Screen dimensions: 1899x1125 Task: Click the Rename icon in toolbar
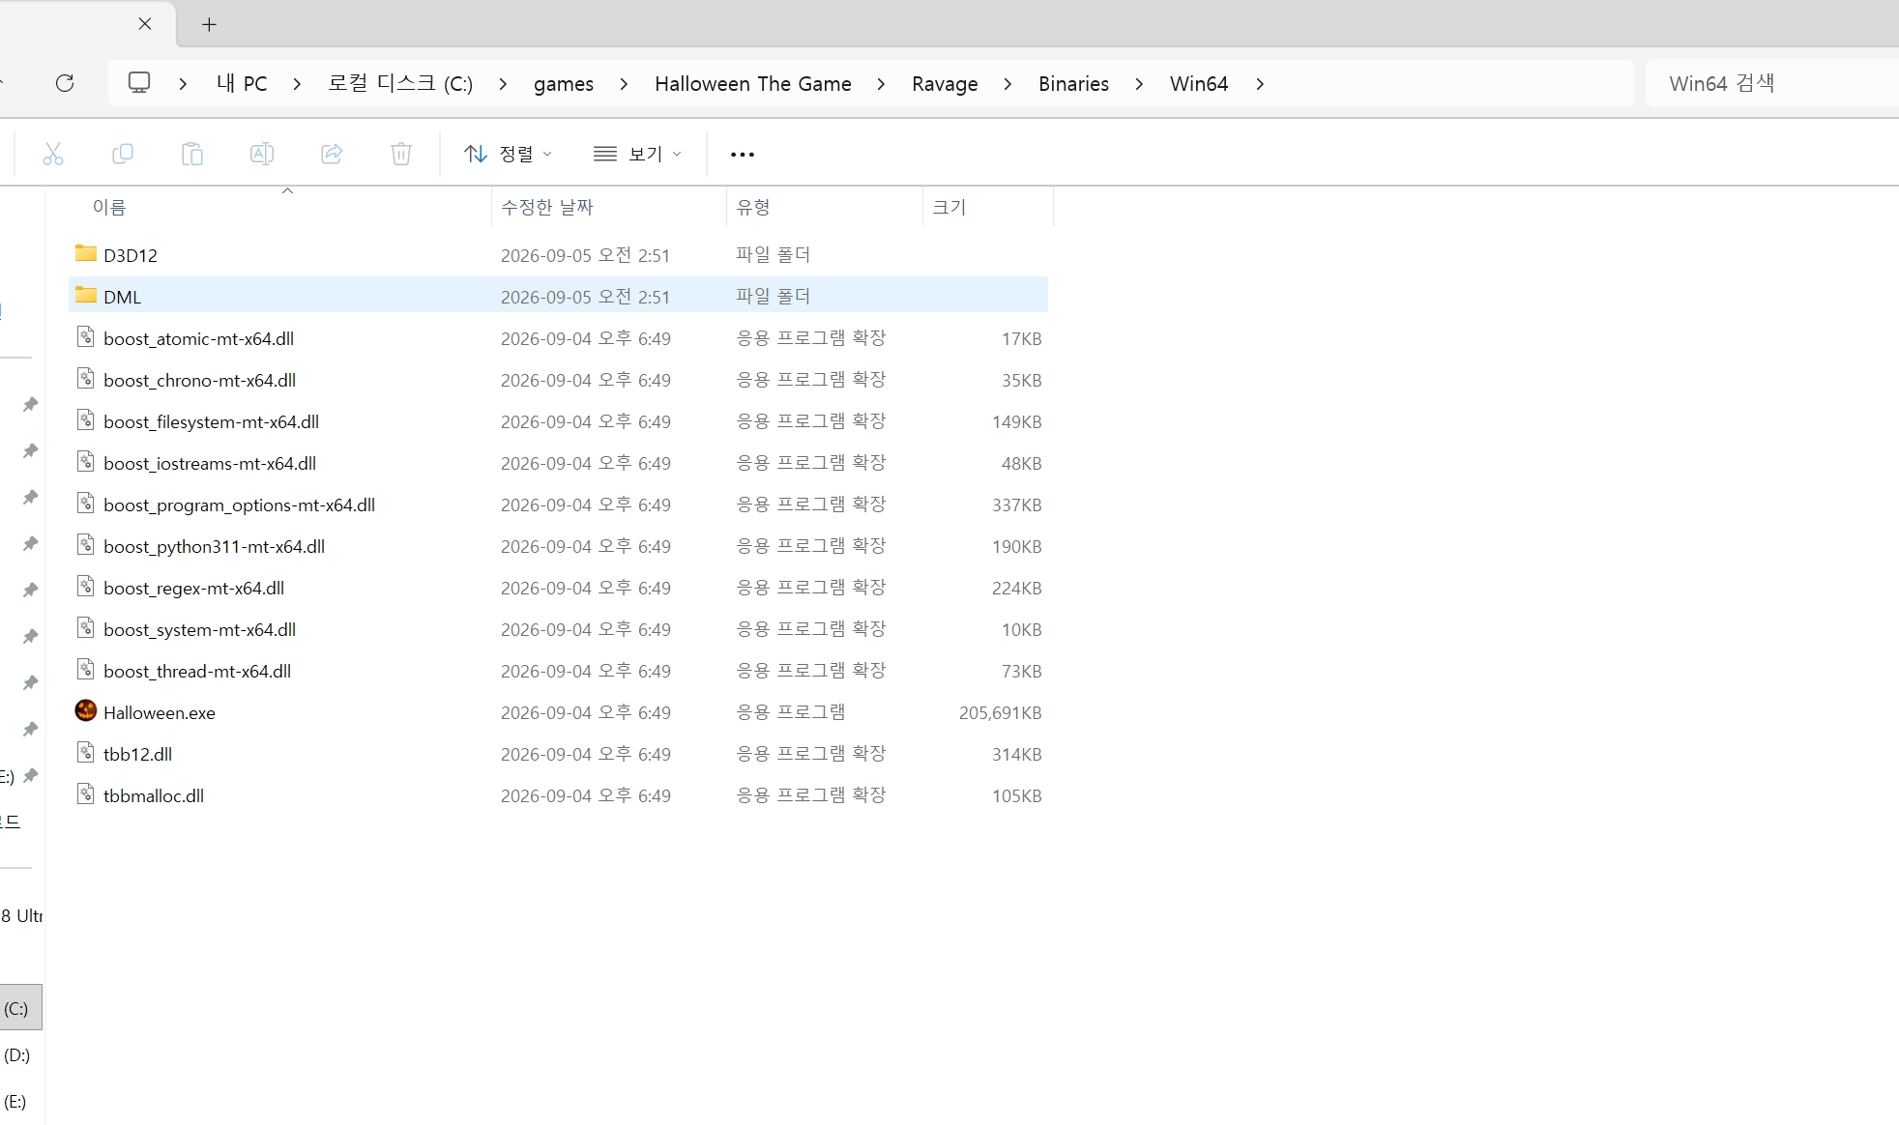262,154
